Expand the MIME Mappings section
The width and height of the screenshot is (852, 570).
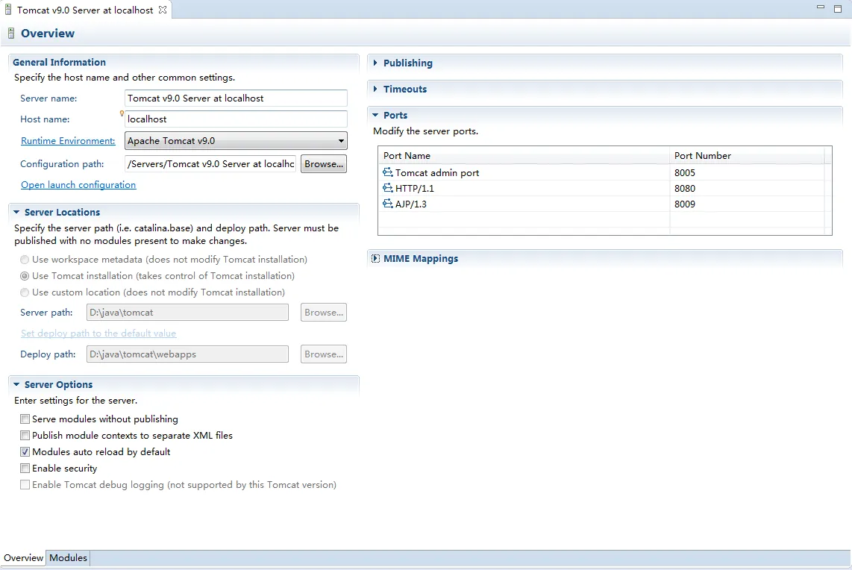click(x=375, y=259)
